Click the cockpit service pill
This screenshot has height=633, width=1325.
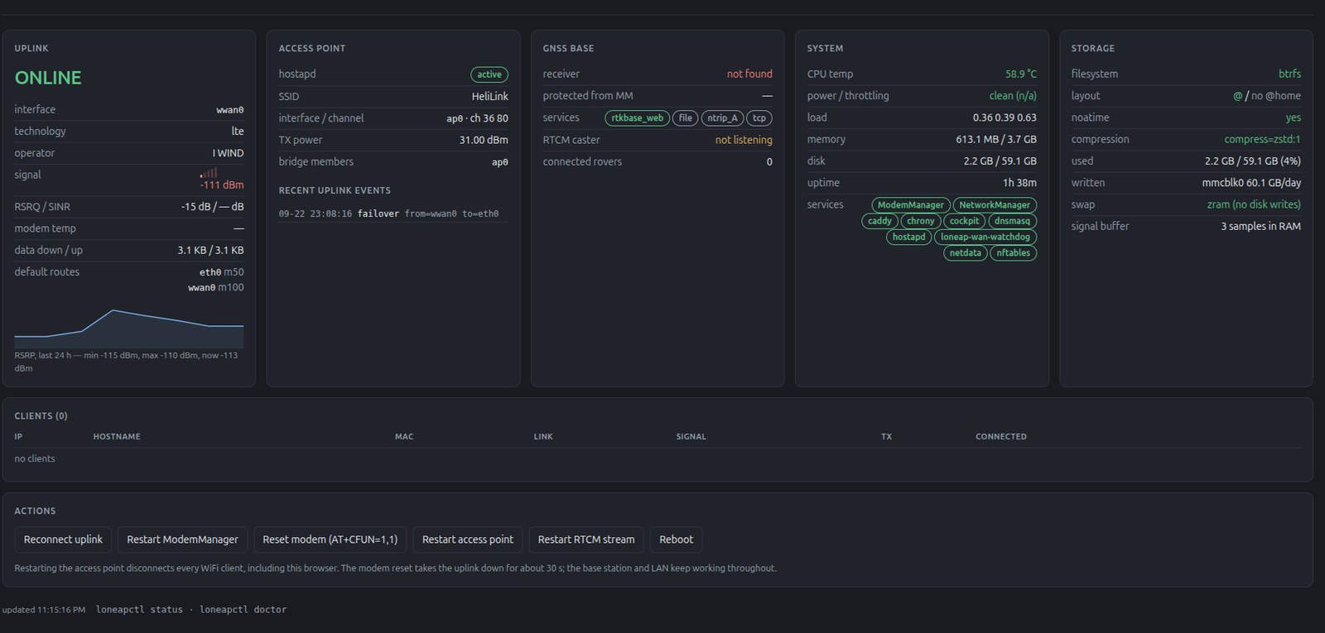(964, 221)
